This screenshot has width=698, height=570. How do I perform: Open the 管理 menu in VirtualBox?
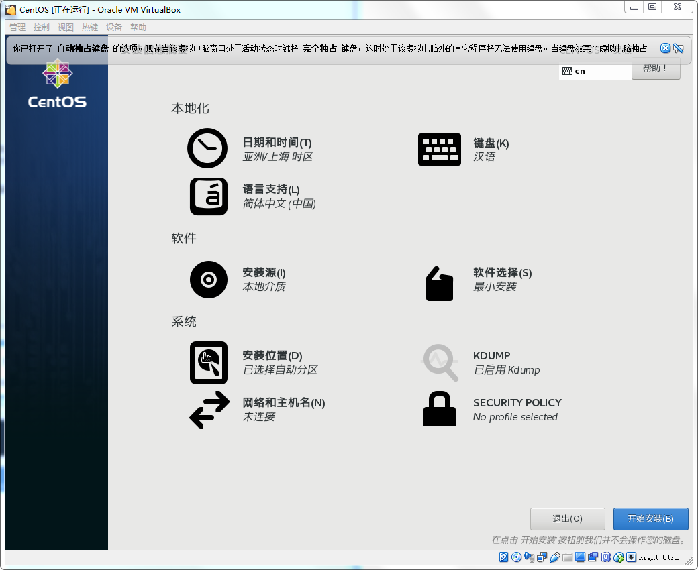coord(17,27)
